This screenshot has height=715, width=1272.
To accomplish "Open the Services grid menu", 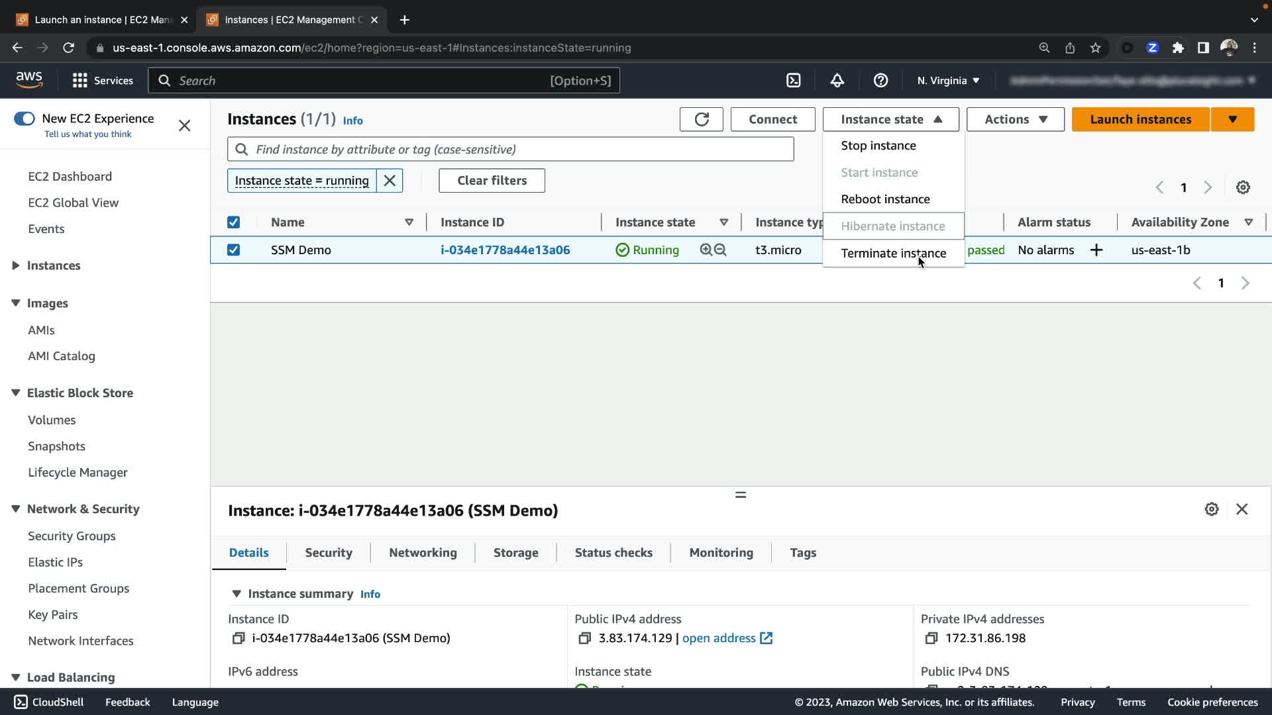I will 80,81.
